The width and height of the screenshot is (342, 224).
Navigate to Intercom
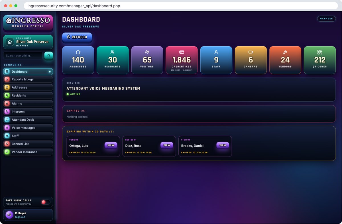[28, 112]
